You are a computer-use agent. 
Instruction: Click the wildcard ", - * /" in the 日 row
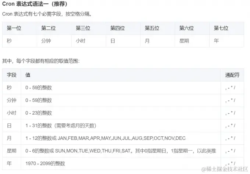point(230,126)
